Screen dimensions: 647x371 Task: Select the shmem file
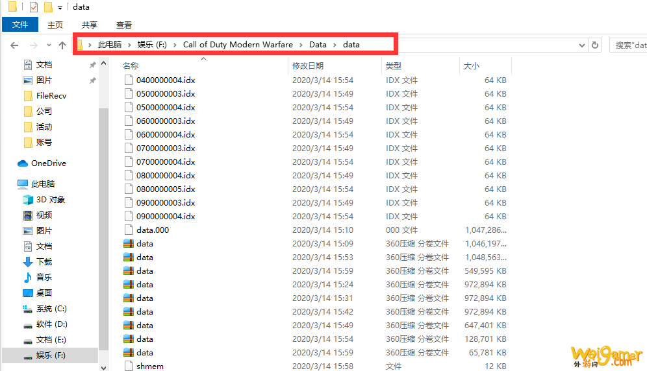(150, 366)
